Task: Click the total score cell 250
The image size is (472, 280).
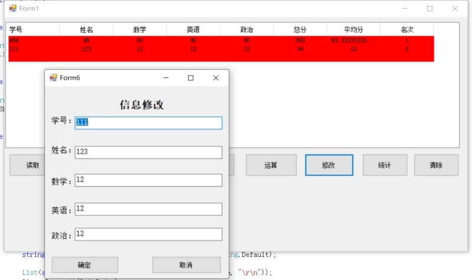Action: click(300, 40)
